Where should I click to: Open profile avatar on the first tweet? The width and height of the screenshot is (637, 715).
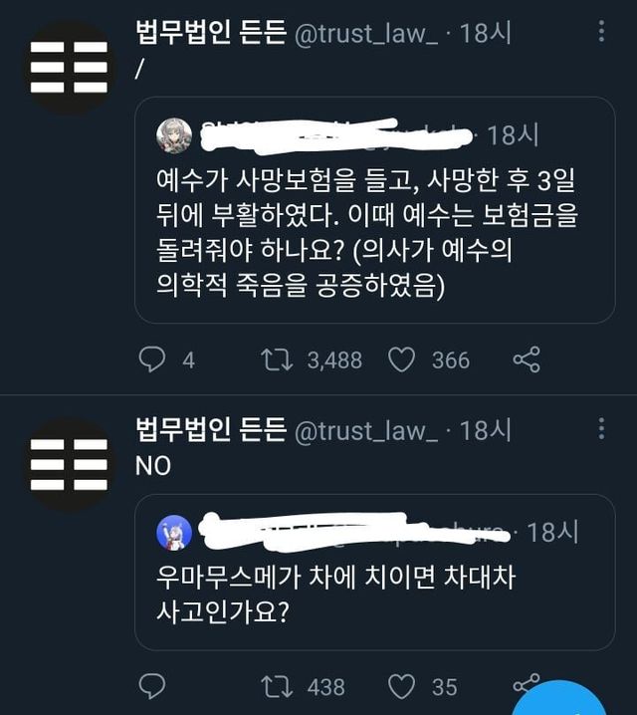(69, 67)
